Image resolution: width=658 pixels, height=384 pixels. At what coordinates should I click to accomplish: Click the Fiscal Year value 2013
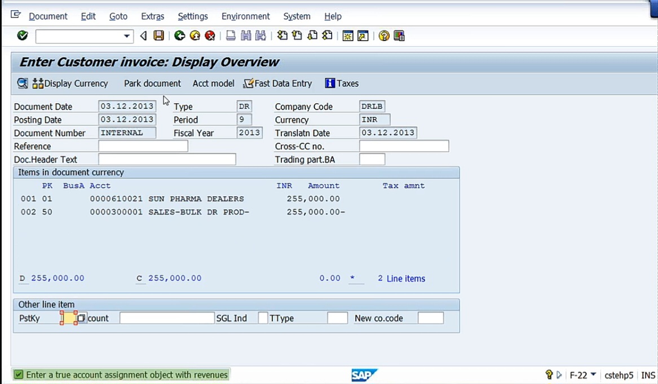pos(250,133)
